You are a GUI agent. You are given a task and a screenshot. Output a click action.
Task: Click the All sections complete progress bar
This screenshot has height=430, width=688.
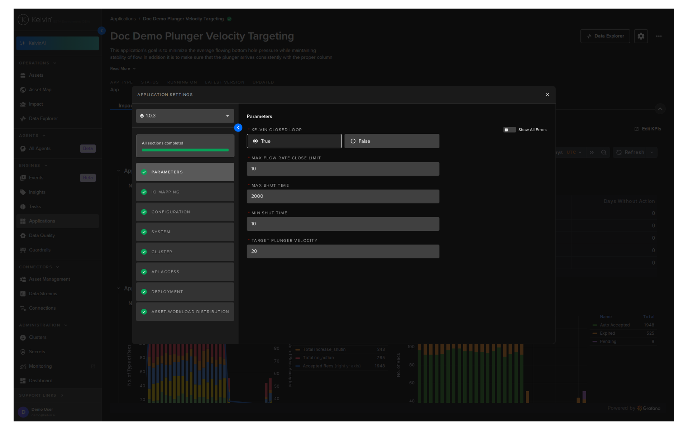tap(185, 150)
